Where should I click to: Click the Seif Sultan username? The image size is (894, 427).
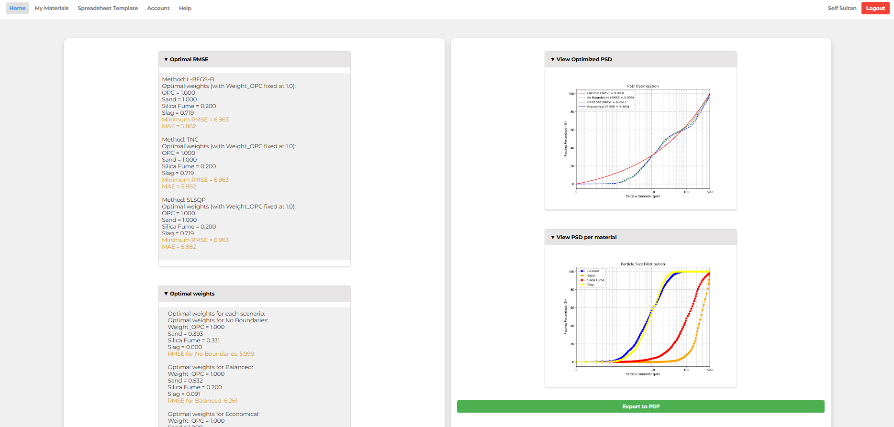[x=842, y=8]
